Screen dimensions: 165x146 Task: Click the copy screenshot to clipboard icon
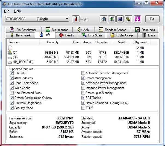pos(112,19)
